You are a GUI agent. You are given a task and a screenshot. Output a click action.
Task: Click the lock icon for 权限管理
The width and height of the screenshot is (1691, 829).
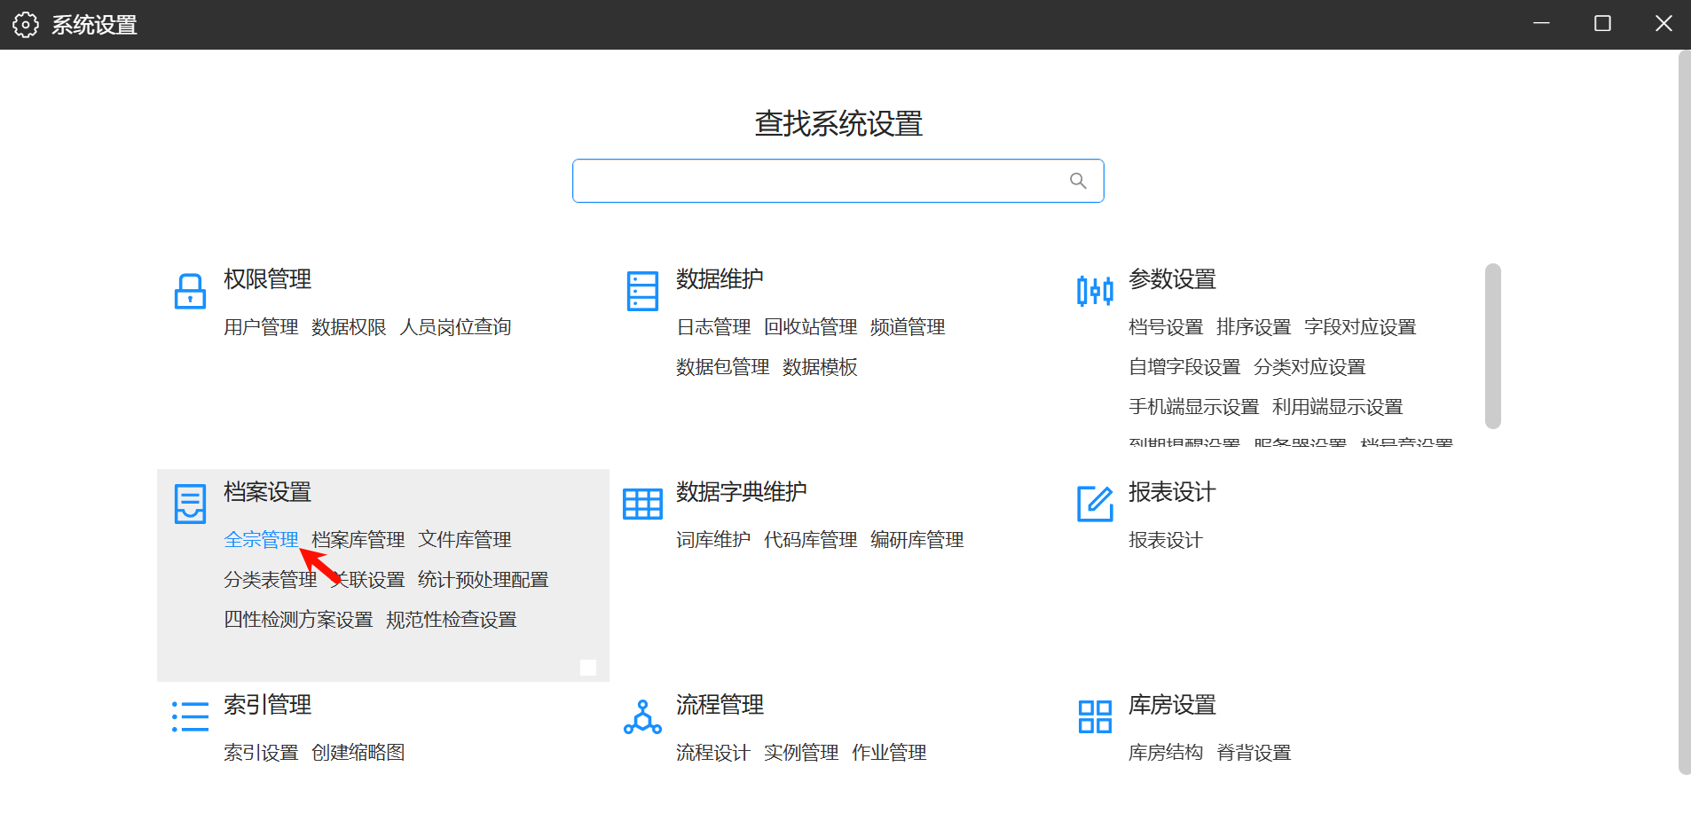(190, 291)
